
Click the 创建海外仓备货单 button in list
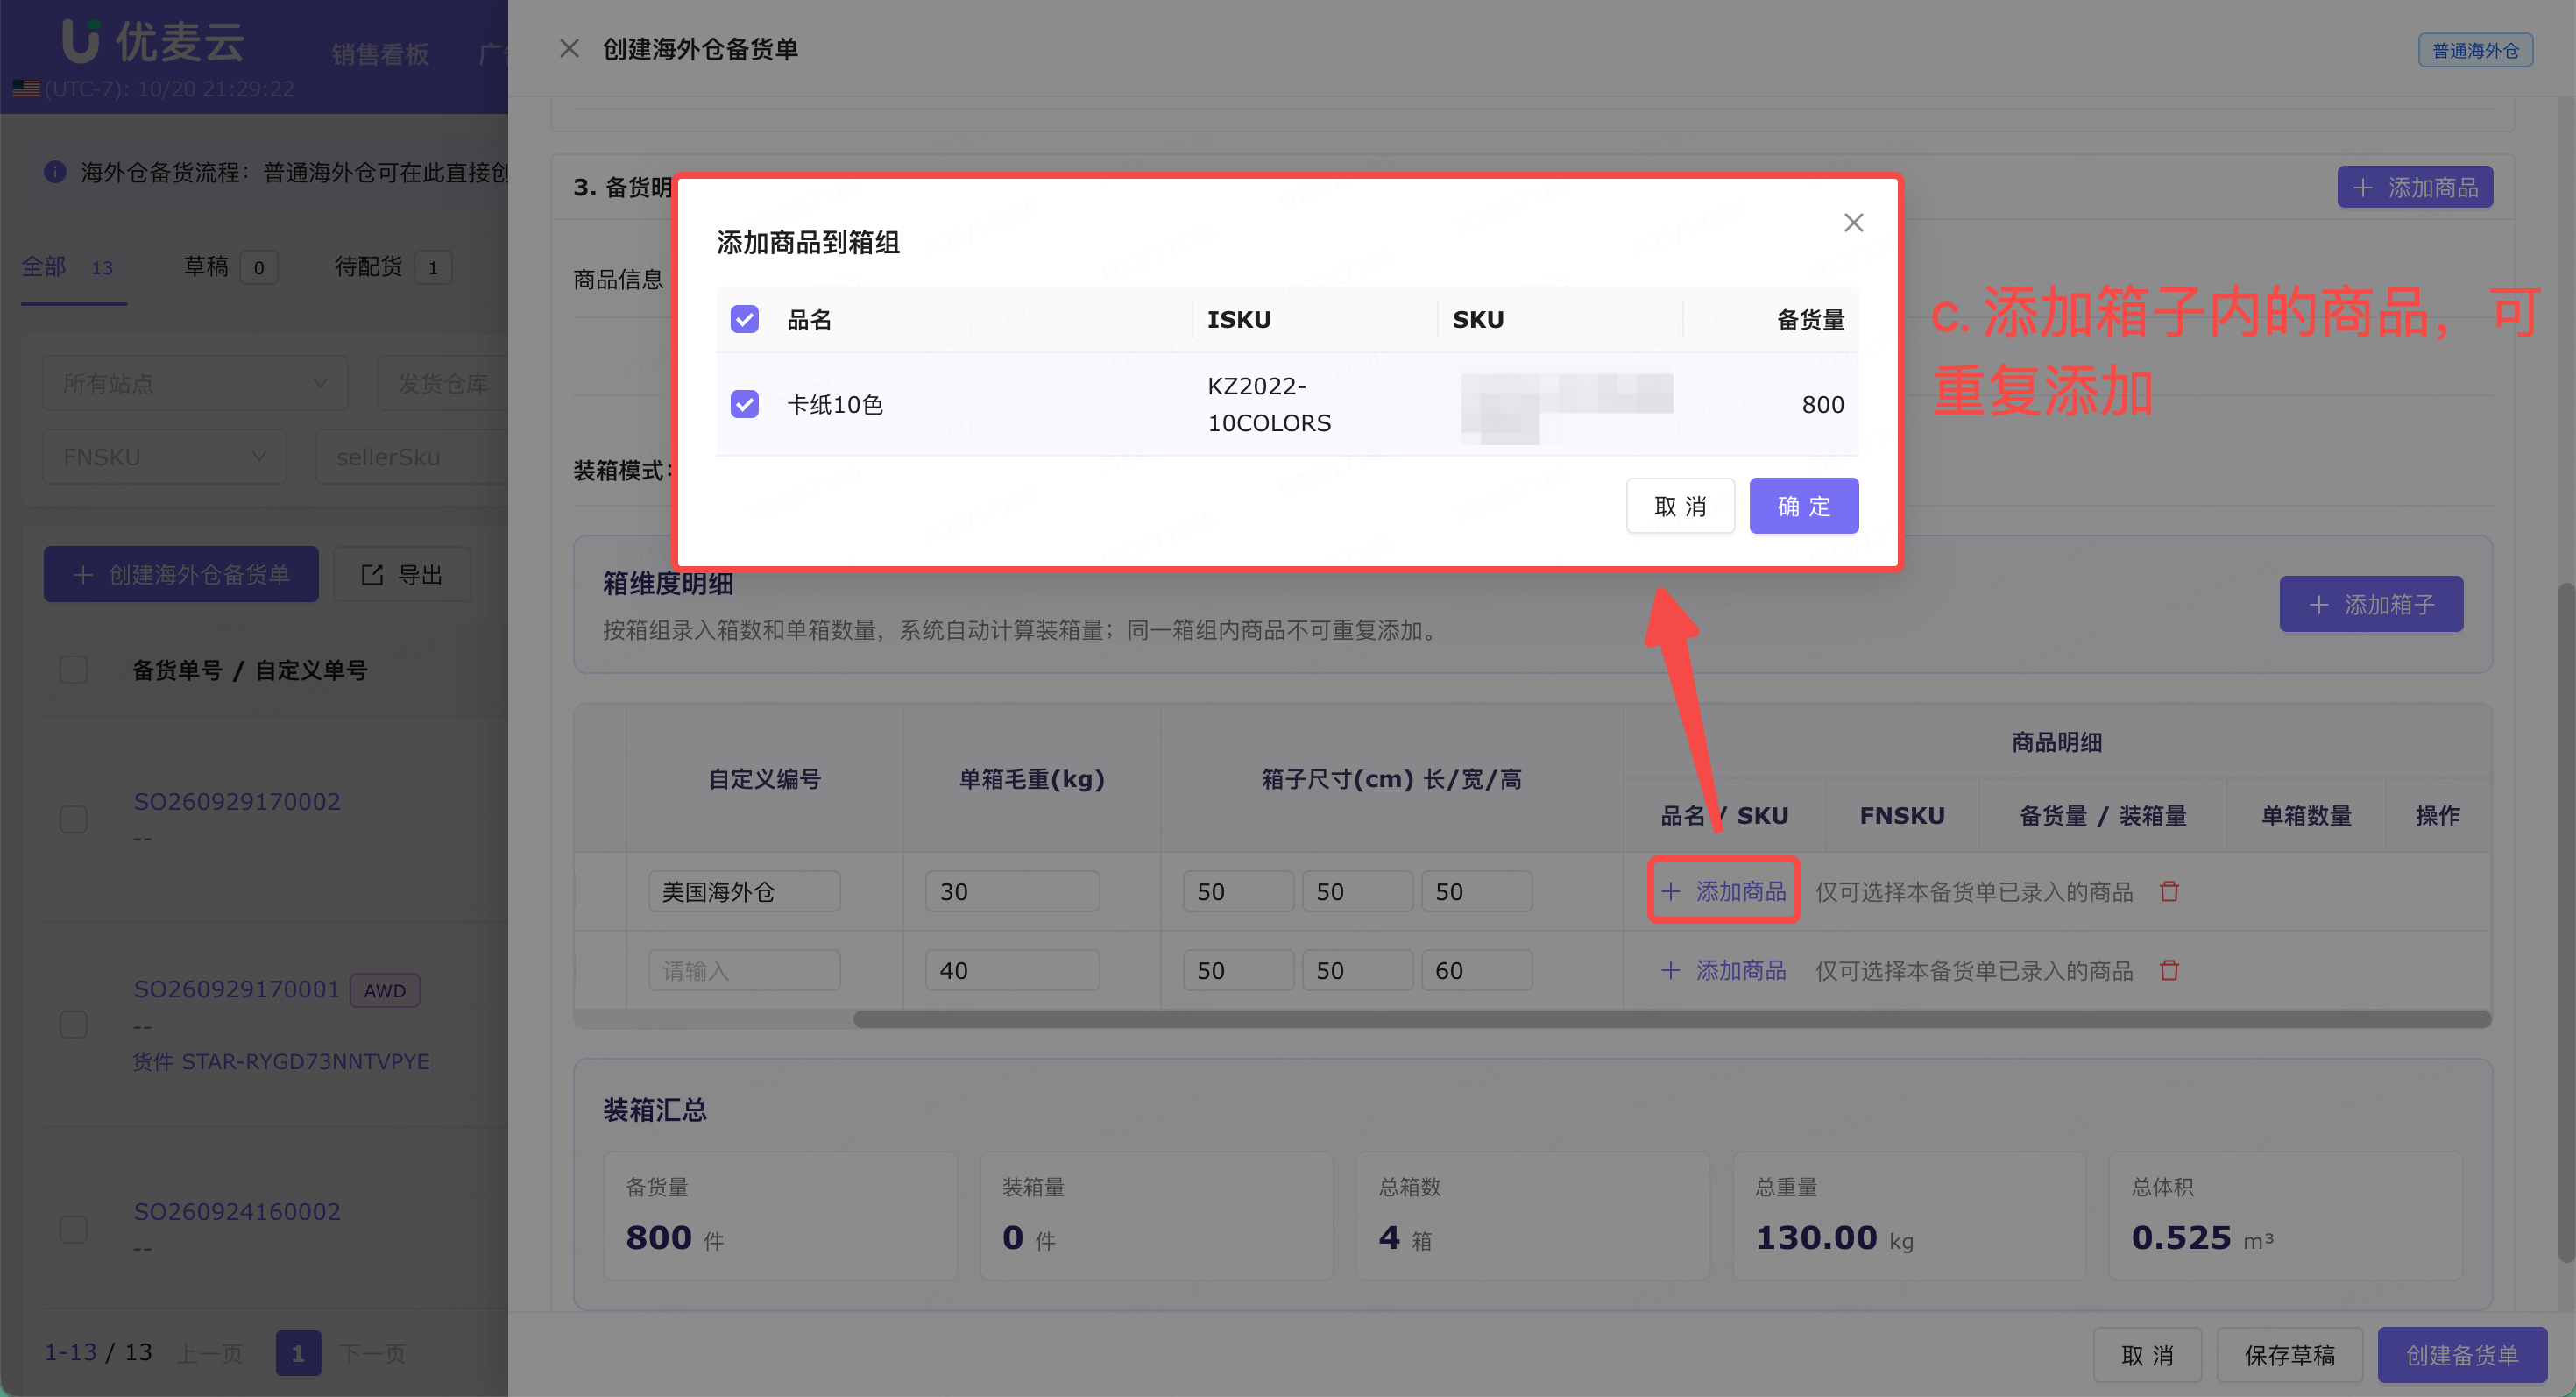click(181, 574)
